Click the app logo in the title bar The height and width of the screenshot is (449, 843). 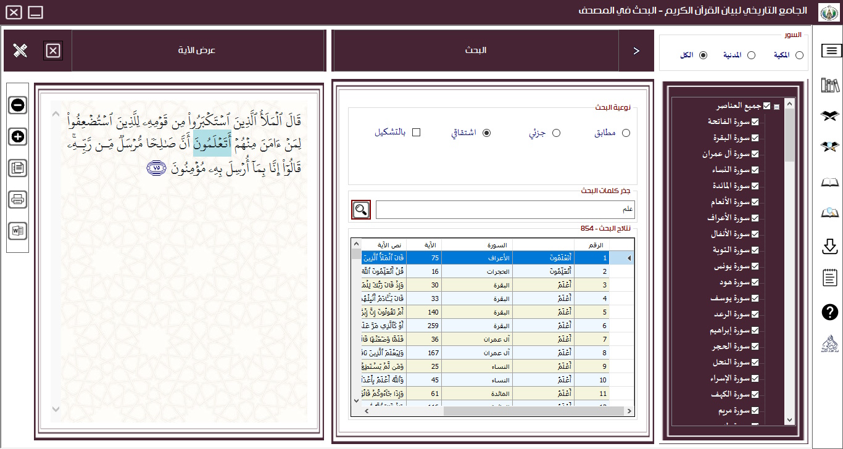tap(828, 12)
